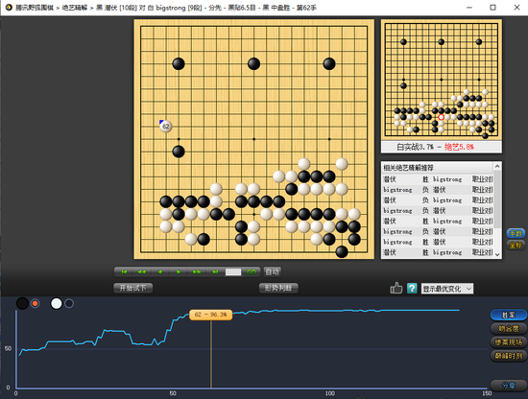Open last visible row '潜伏 胜 bigstrong' record
Screen dimensions: 528x399
coord(438,252)
